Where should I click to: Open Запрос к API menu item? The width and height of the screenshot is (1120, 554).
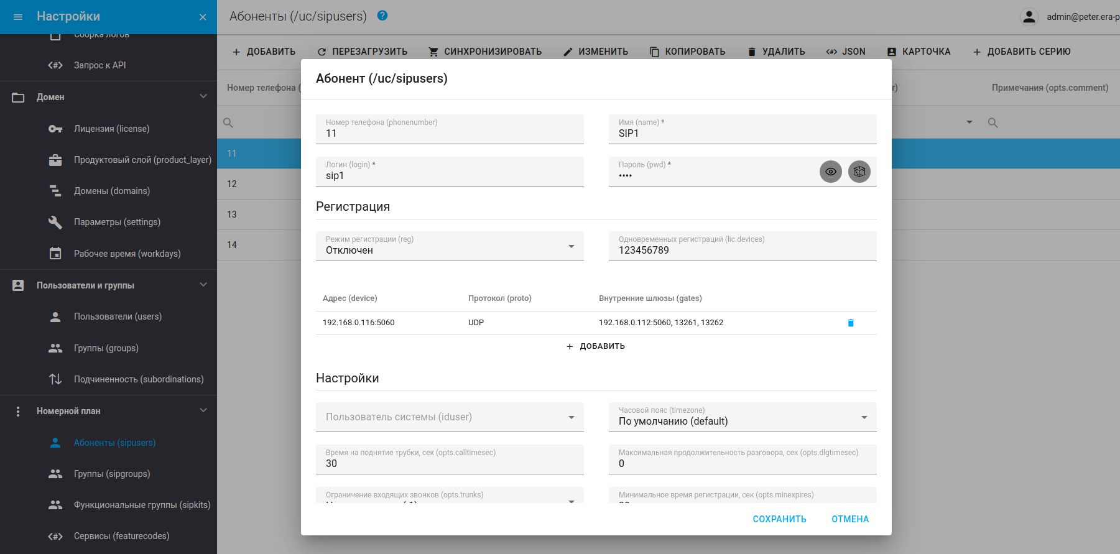(x=100, y=65)
